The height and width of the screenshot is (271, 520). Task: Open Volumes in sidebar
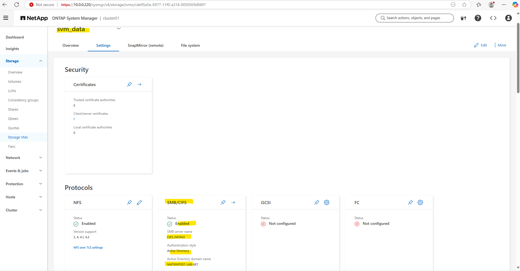click(x=14, y=81)
